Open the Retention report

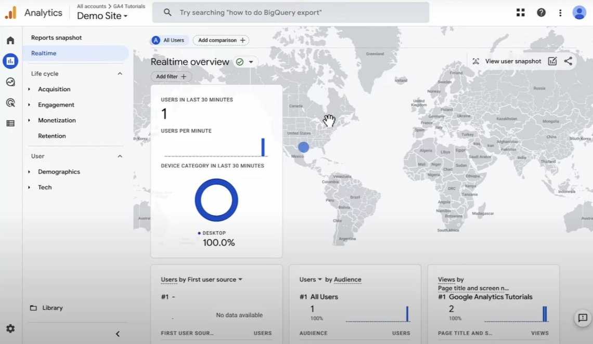point(52,136)
